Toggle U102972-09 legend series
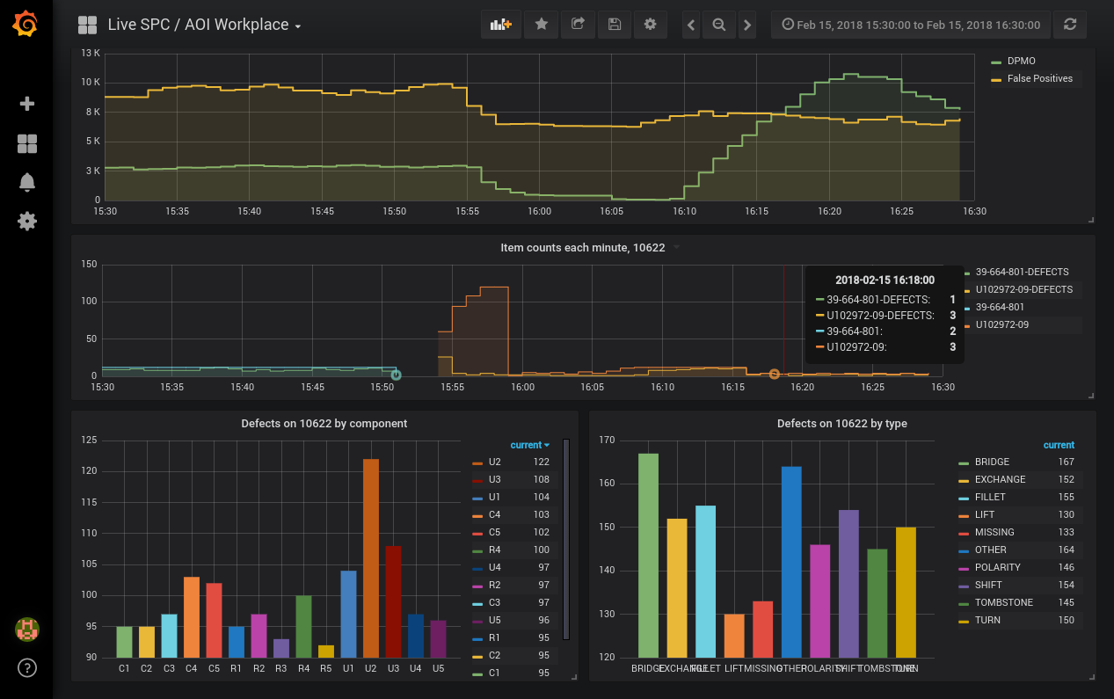The image size is (1114, 699). click(x=1001, y=324)
